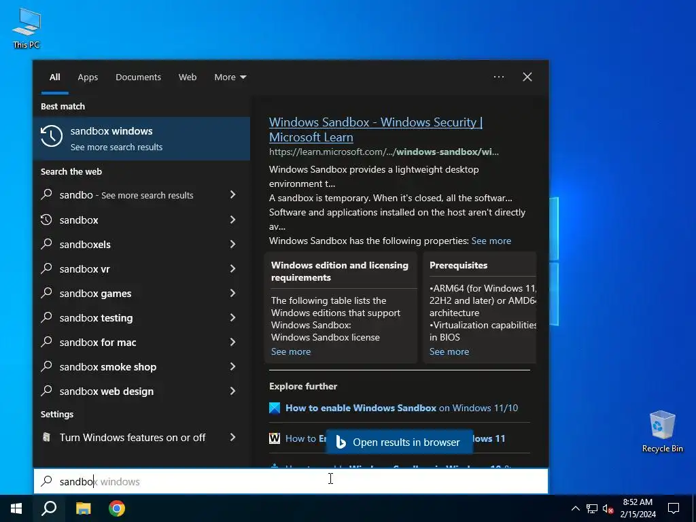The image size is (696, 522).
Task: Click See more in licensing requirements card
Action: point(291,351)
